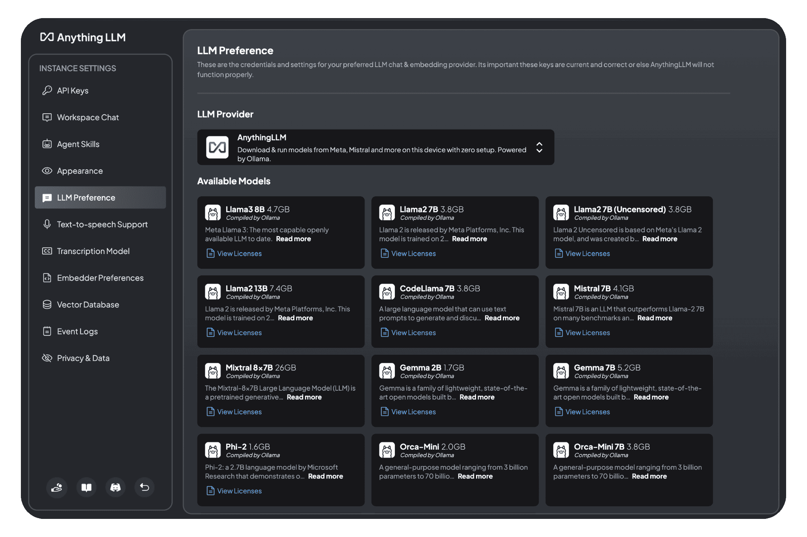Open the Privacy & Data section
Viewport: 807px width, 537px height.
[x=83, y=358]
